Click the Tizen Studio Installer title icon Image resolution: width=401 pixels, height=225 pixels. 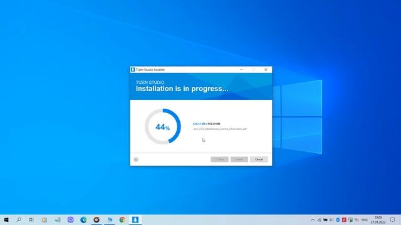(x=133, y=69)
